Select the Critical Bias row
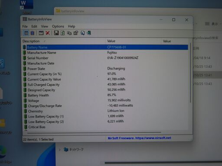 [x=105, y=127]
